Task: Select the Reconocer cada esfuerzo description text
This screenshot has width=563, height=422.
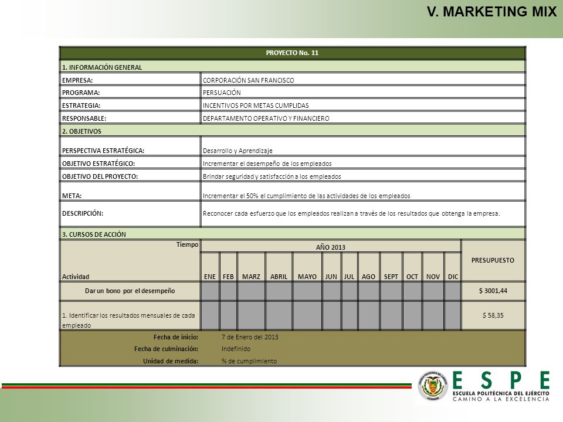Action: pos(351,213)
